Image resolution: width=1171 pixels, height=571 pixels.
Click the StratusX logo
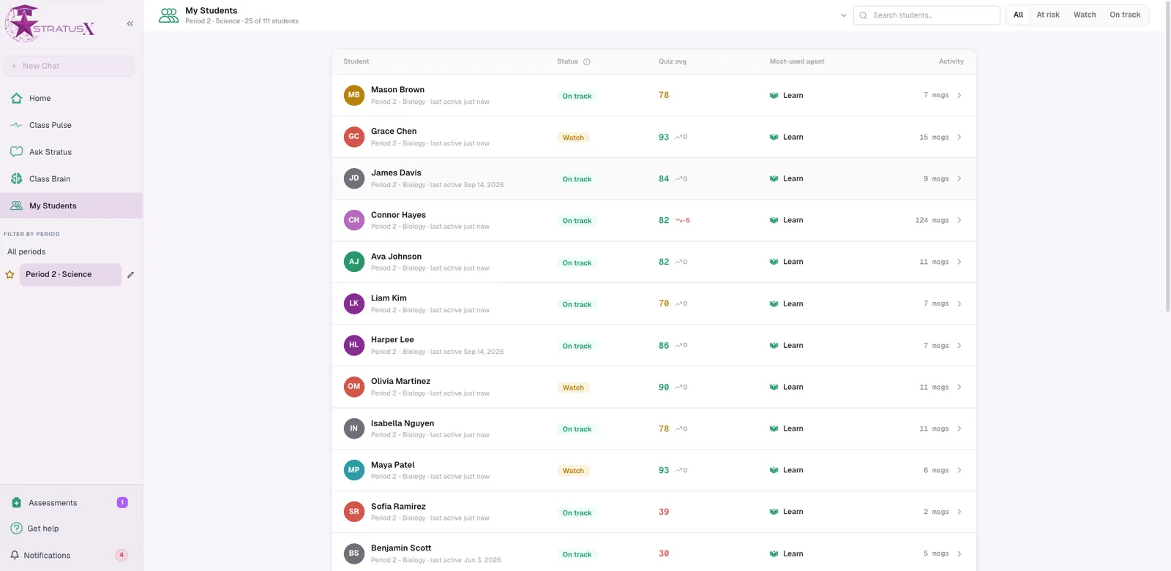click(x=50, y=23)
